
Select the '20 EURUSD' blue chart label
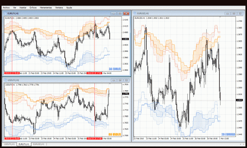pyautogui.click(x=228, y=135)
